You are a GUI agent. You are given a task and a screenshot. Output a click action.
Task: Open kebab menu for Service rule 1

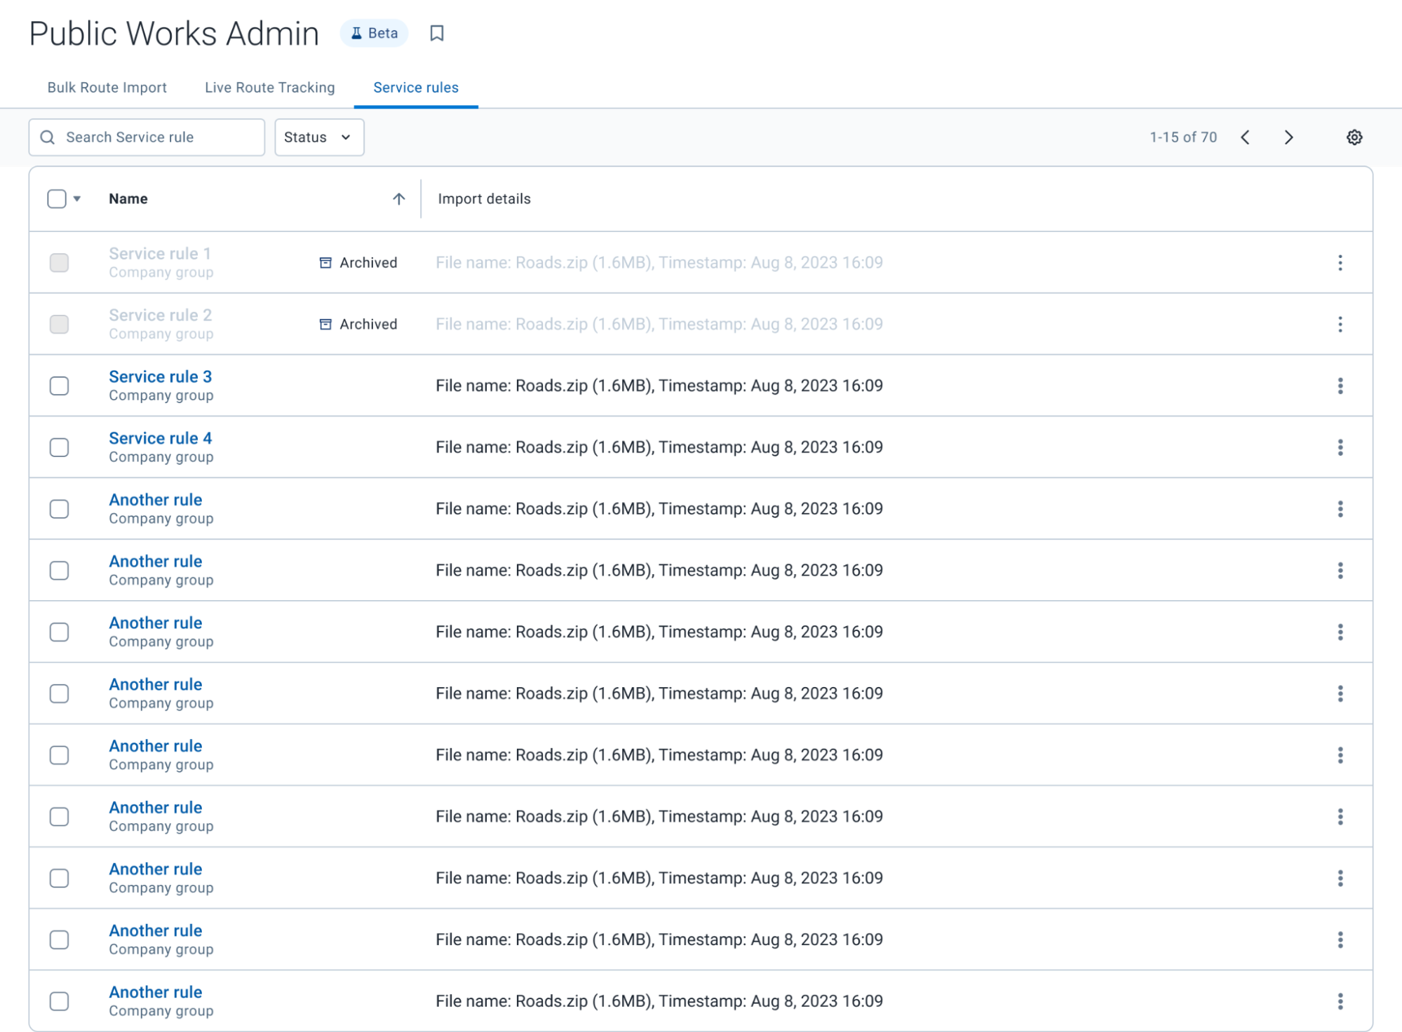pyautogui.click(x=1340, y=263)
